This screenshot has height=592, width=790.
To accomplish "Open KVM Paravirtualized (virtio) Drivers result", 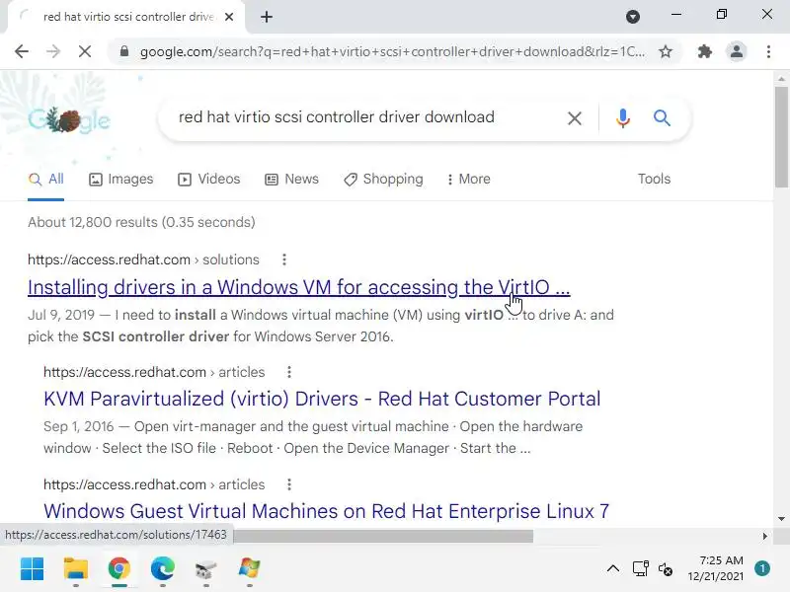I will 322,399.
